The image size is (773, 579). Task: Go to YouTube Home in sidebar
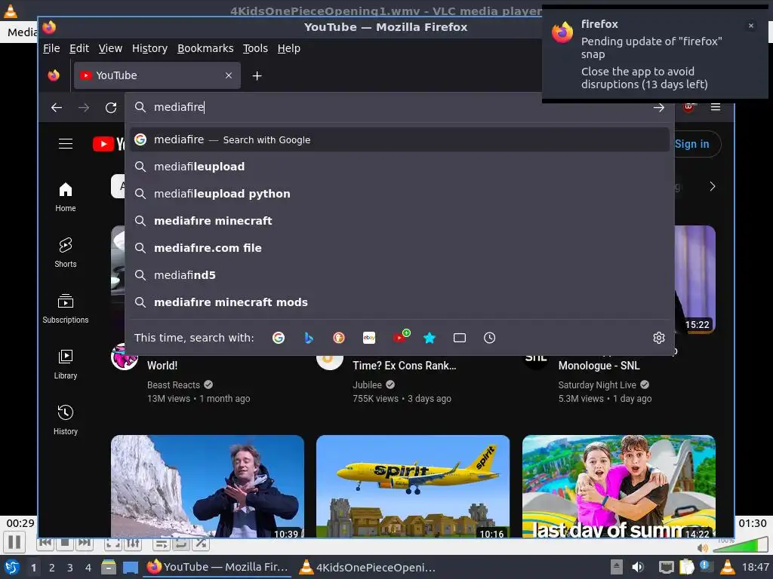[66, 197]
